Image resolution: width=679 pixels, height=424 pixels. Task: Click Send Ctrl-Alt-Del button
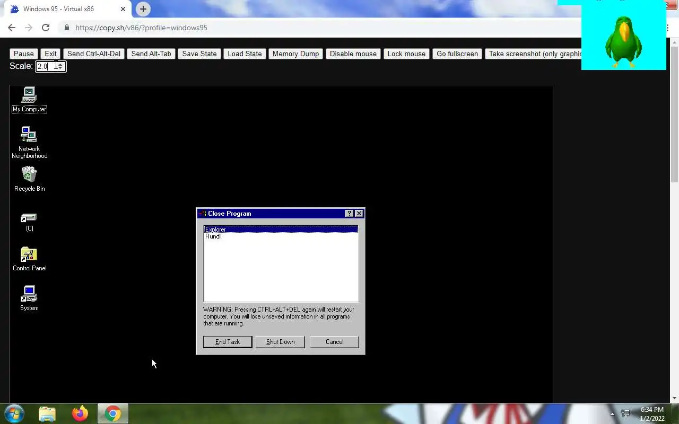94,54
